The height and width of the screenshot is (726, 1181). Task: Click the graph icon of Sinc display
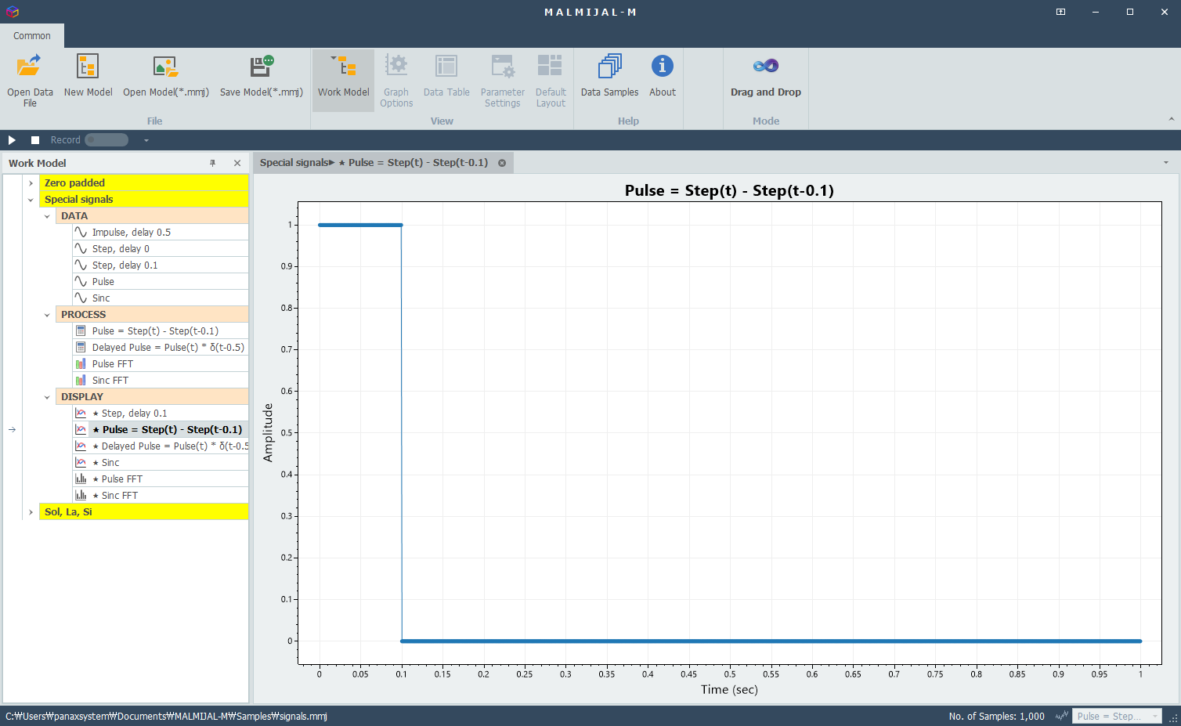point(81,463)
